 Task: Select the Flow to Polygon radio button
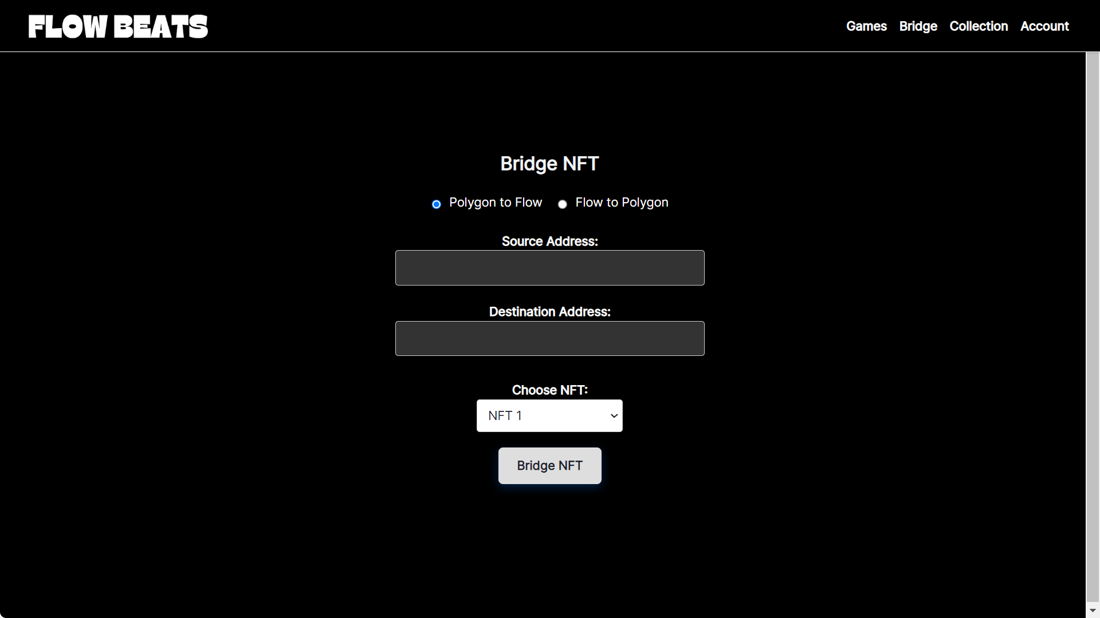click(x=563, y=204)
